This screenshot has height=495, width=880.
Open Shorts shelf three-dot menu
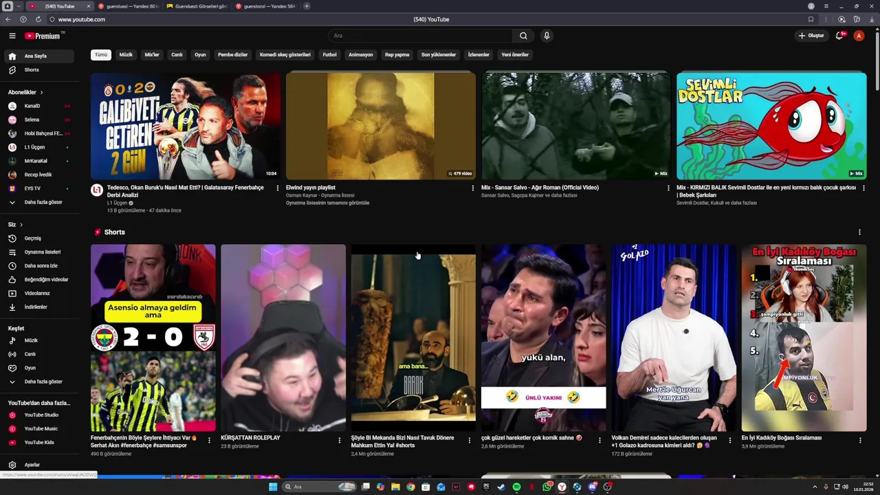tap(859, 232)
